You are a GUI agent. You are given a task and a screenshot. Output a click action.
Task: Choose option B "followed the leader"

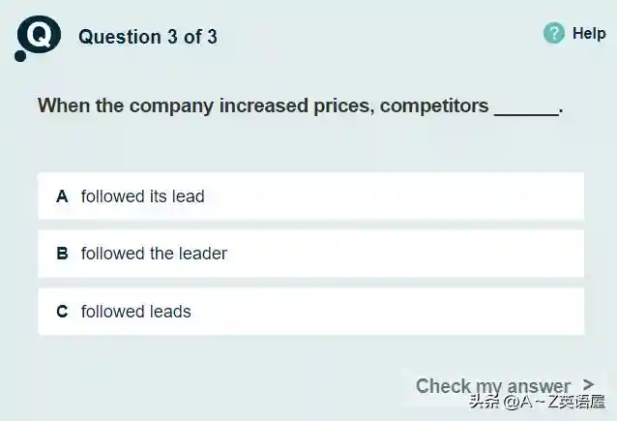pos(310,254)
